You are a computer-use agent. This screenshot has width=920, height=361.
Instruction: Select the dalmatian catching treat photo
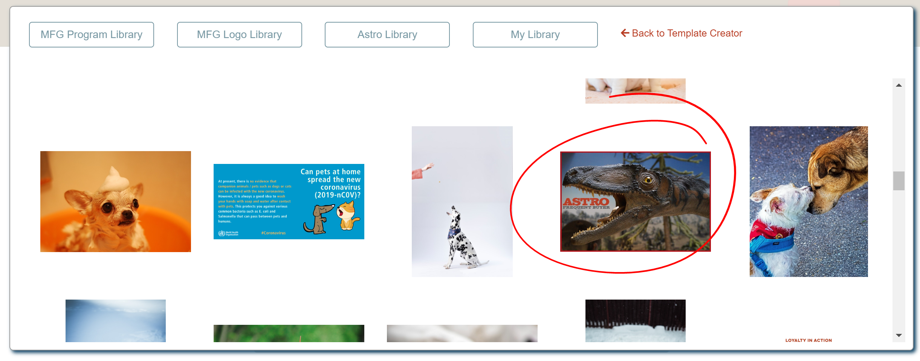[x=462, y=202]
